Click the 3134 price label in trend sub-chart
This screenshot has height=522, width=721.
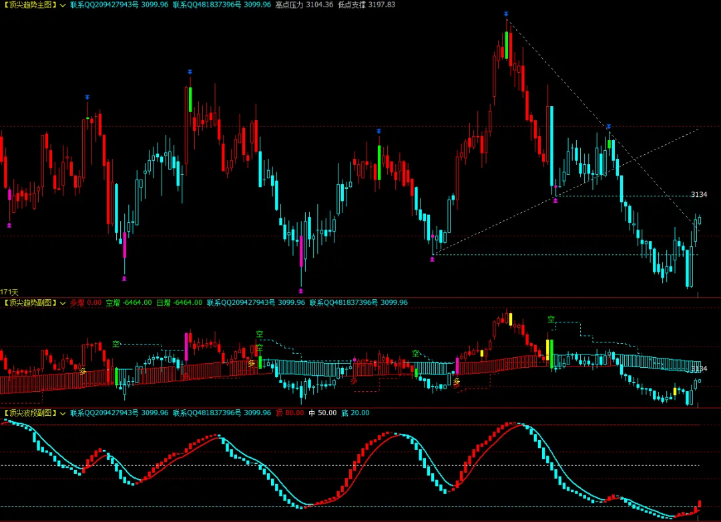[699, 369]
